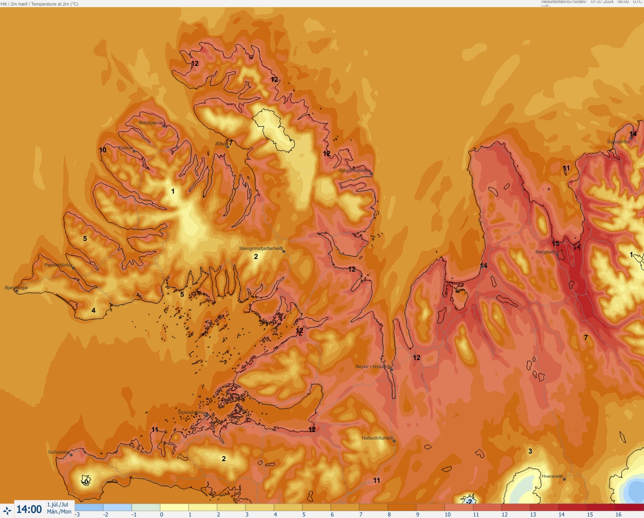The width and height of the screenshot is (644, 518).
Task: Select the Æðey station label
Action: coord(221,144)
